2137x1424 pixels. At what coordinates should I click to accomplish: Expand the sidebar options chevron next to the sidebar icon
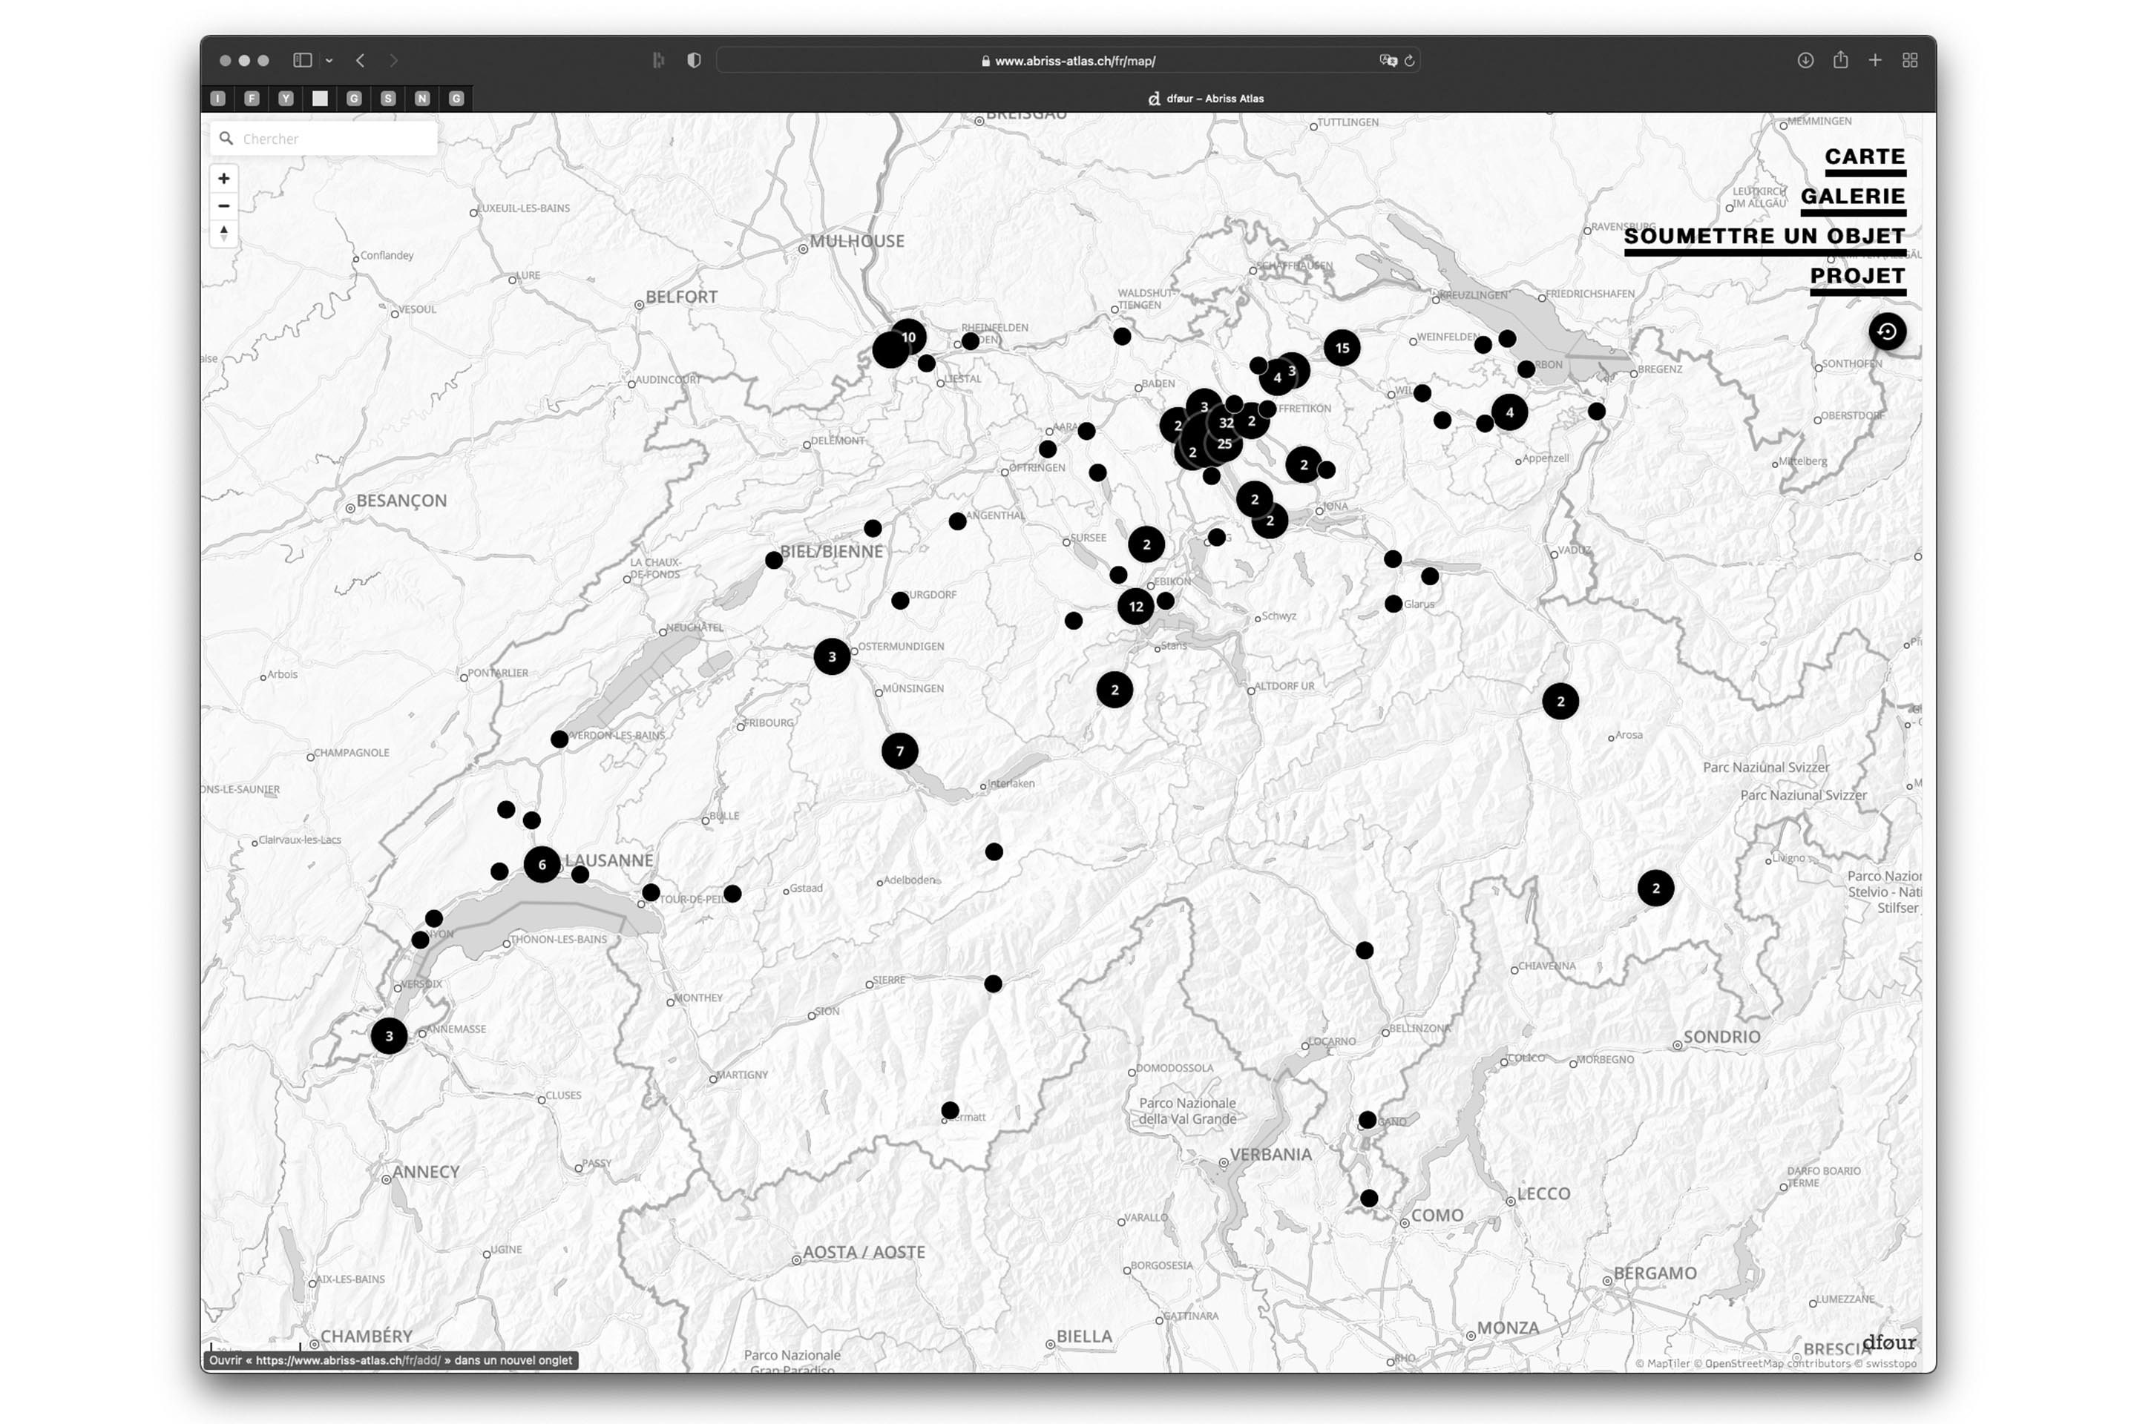(329, 60)
